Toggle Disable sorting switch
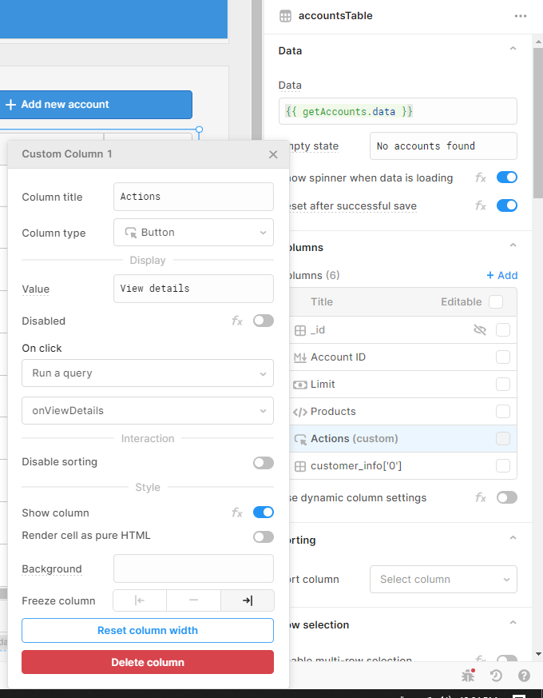 tap(263, 462)
